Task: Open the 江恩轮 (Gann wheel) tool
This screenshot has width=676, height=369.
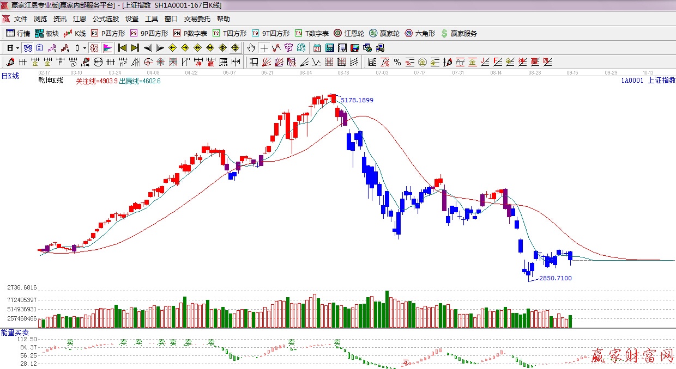Action: click(x=349, y=33)
